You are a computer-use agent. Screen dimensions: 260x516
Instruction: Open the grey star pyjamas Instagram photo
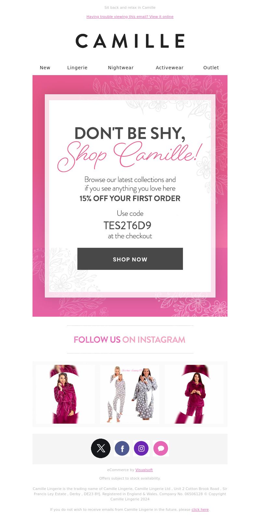130,394
